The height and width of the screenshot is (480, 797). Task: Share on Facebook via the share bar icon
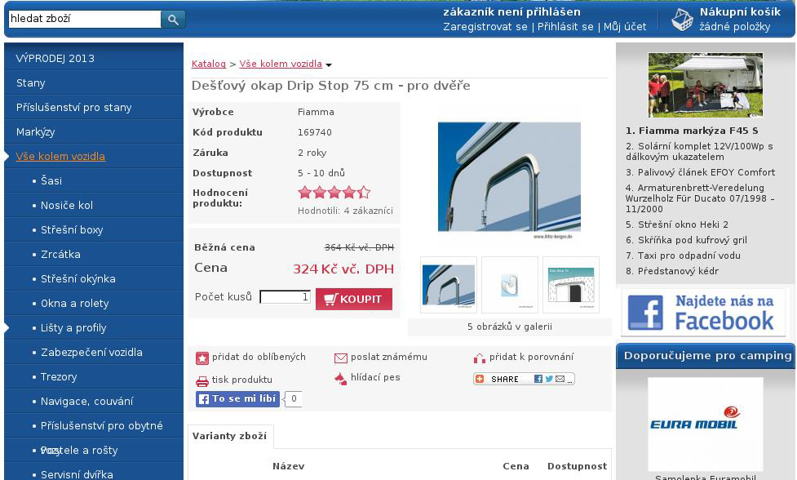click(538, 379)
